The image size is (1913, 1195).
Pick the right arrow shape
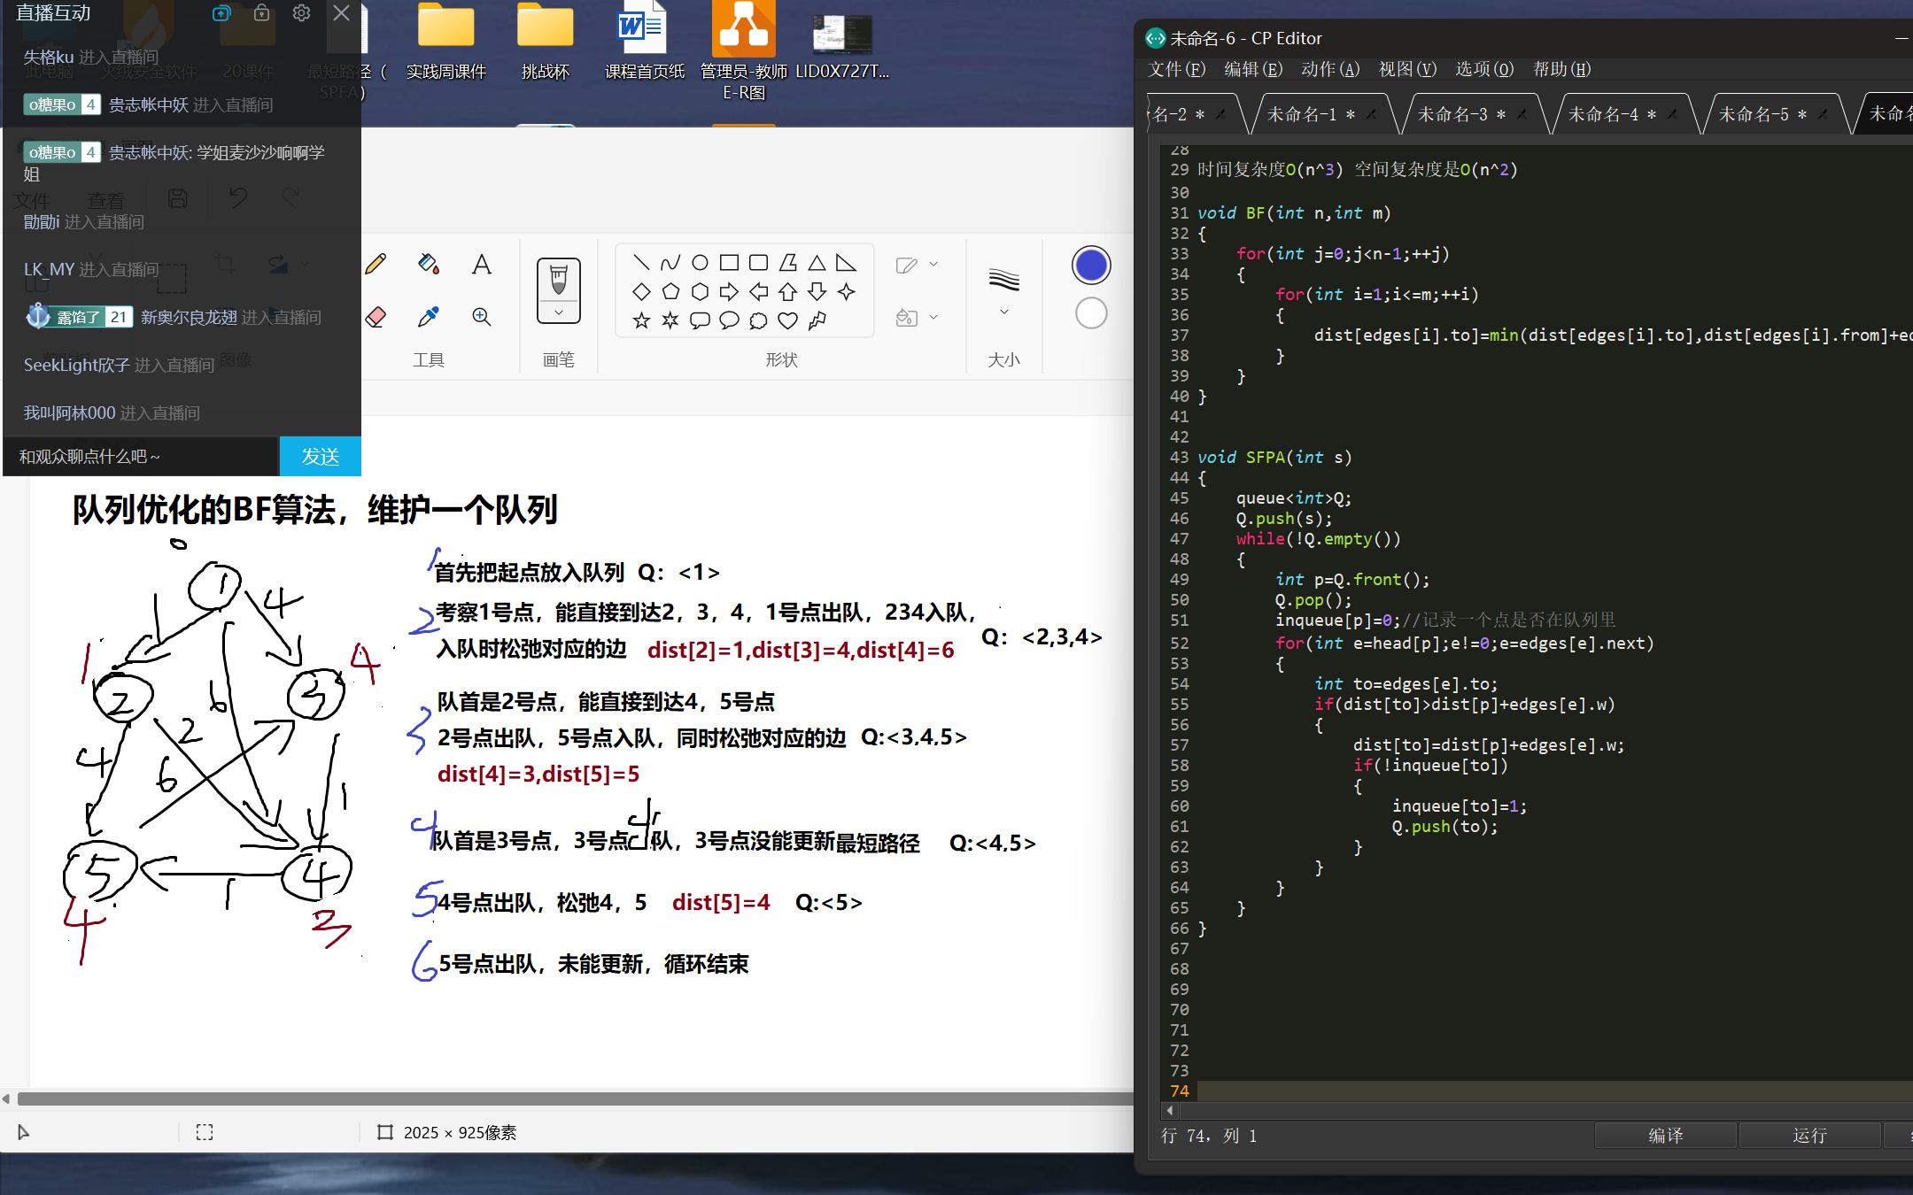point(729,291)
